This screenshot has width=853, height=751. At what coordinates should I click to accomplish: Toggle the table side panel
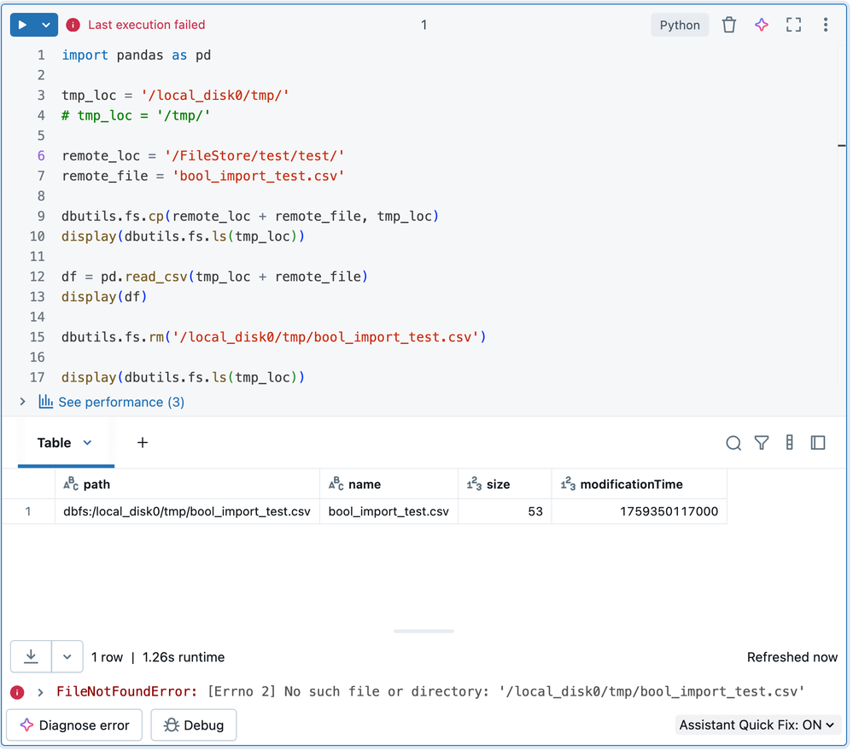tap(817, 443)
